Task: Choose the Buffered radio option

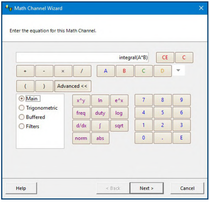Action: point(32,117)
